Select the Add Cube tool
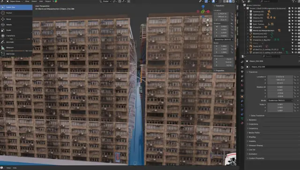Viewport: 300px width, 170px height. click(x=16, y=54)
